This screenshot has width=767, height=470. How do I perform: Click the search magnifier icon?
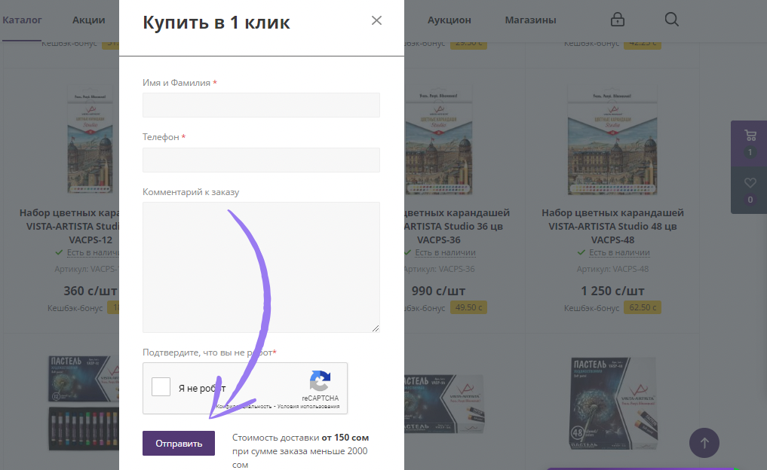coord(672,20)
